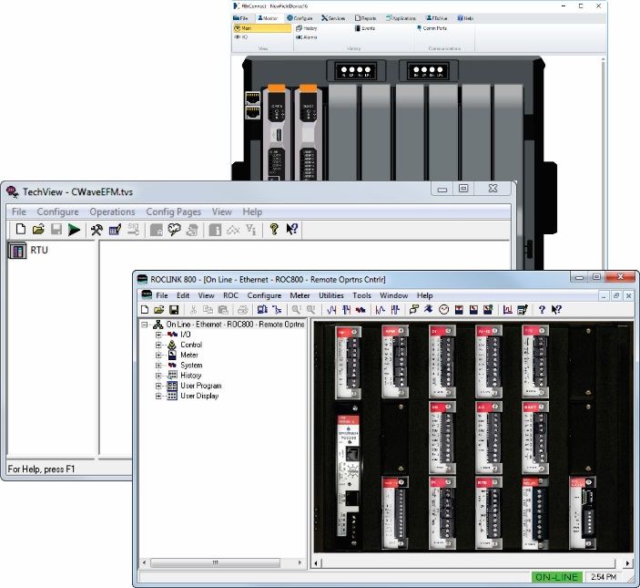Image resolution: width=640 pixels, height=588 pixels.
Task: Click the ROCLINK tree horizontal scrollbar thumb
Action: (215, 562)
